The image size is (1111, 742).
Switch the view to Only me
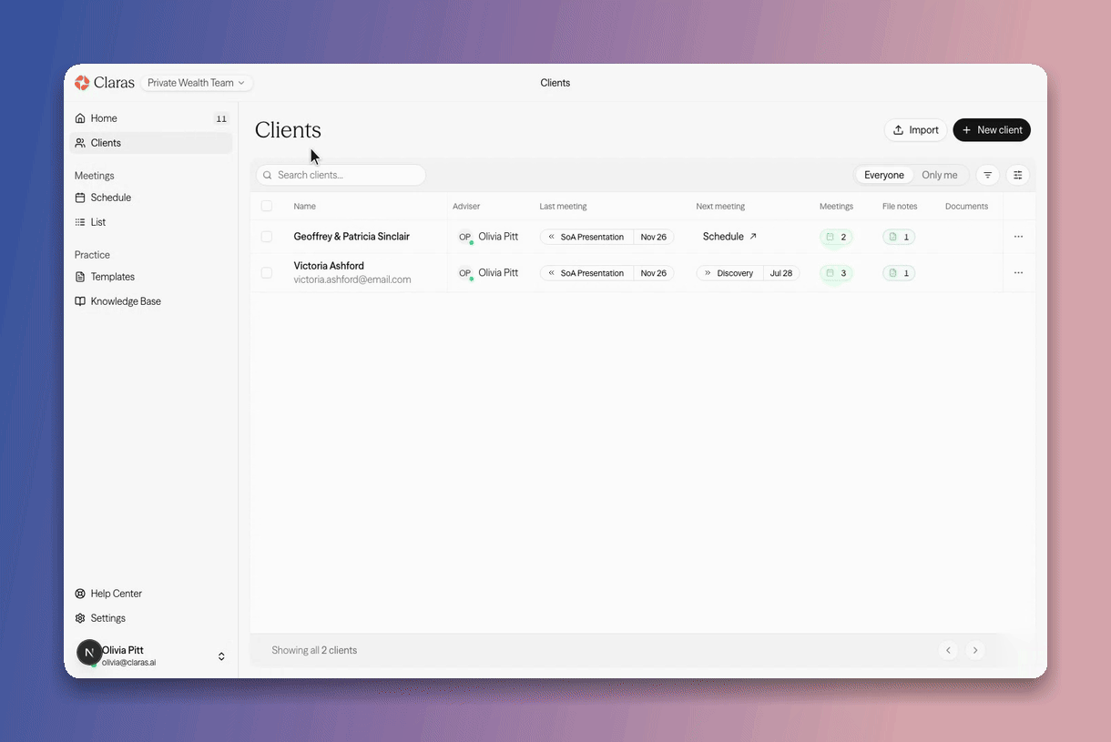[x=939, y=175]
